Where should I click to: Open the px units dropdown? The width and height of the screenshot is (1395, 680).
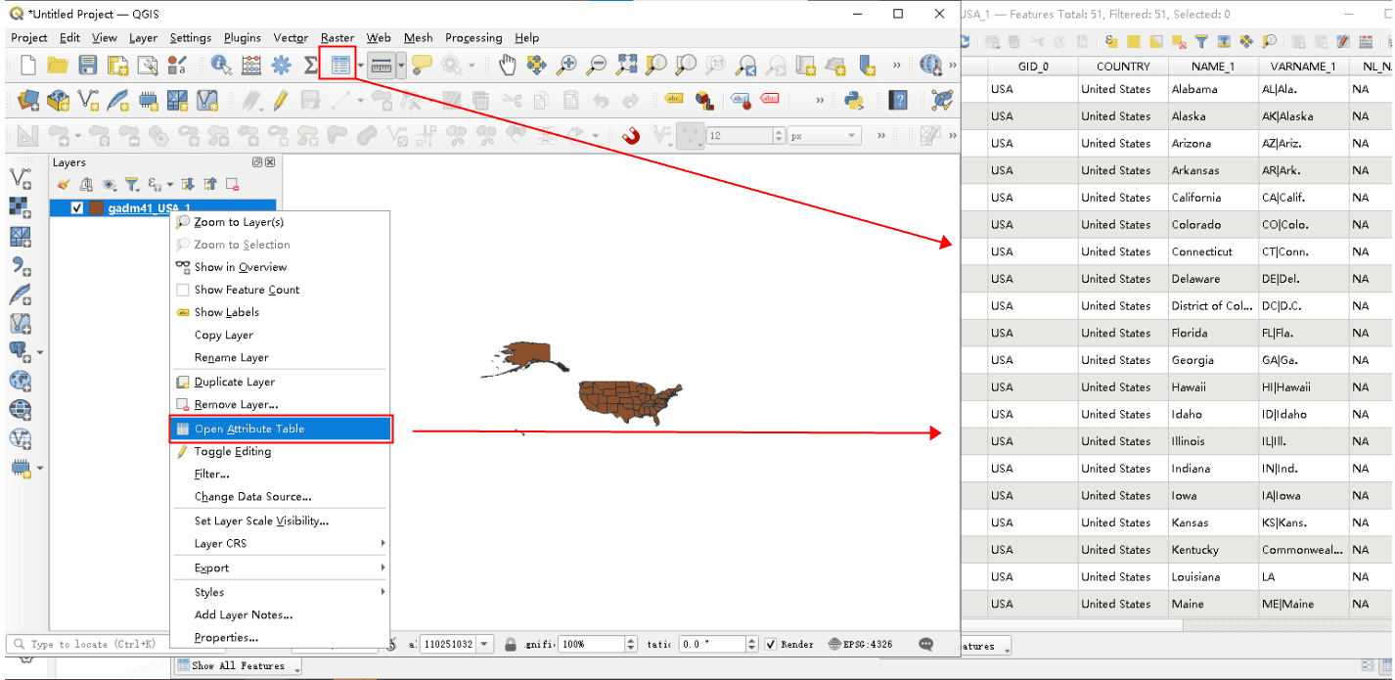tap(824, 136)
